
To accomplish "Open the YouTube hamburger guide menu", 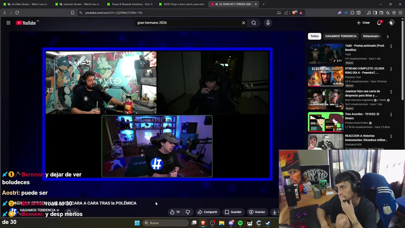I will tap(9, 23).
